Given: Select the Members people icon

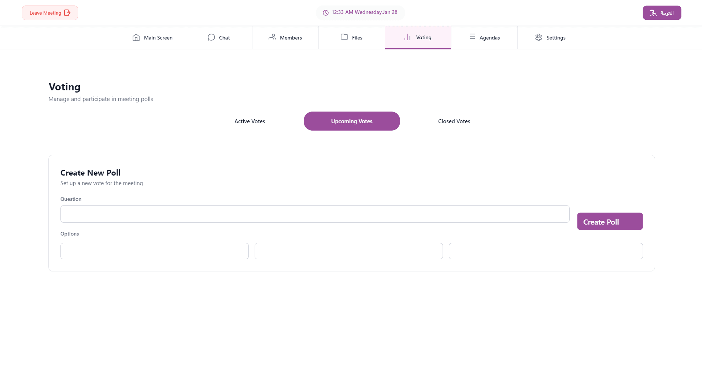Looking at the screenshot, I should [272, 37].
